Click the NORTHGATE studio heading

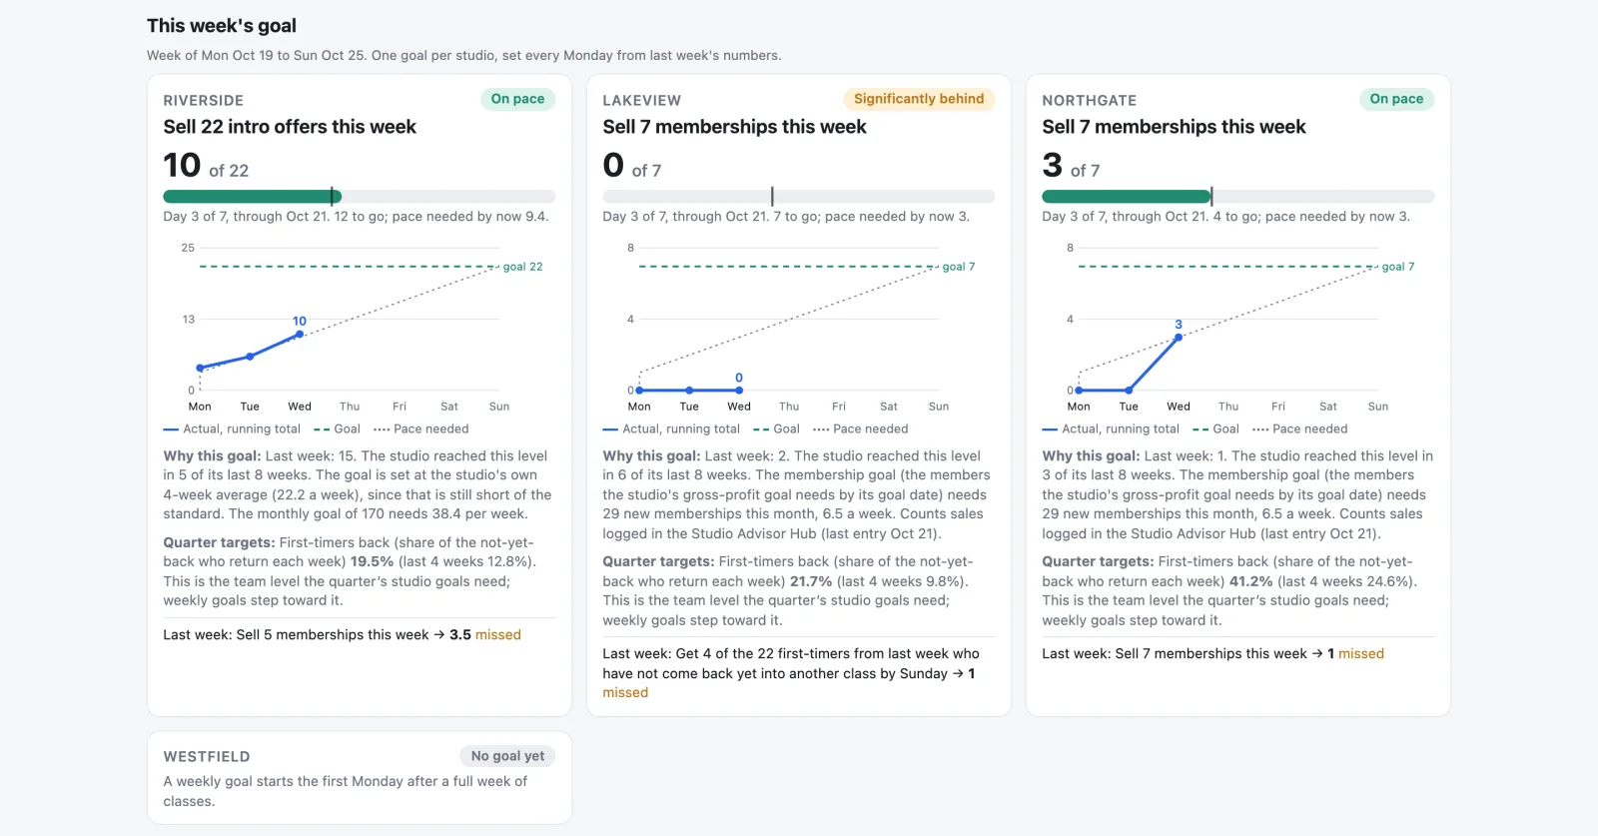(1090, 101)
